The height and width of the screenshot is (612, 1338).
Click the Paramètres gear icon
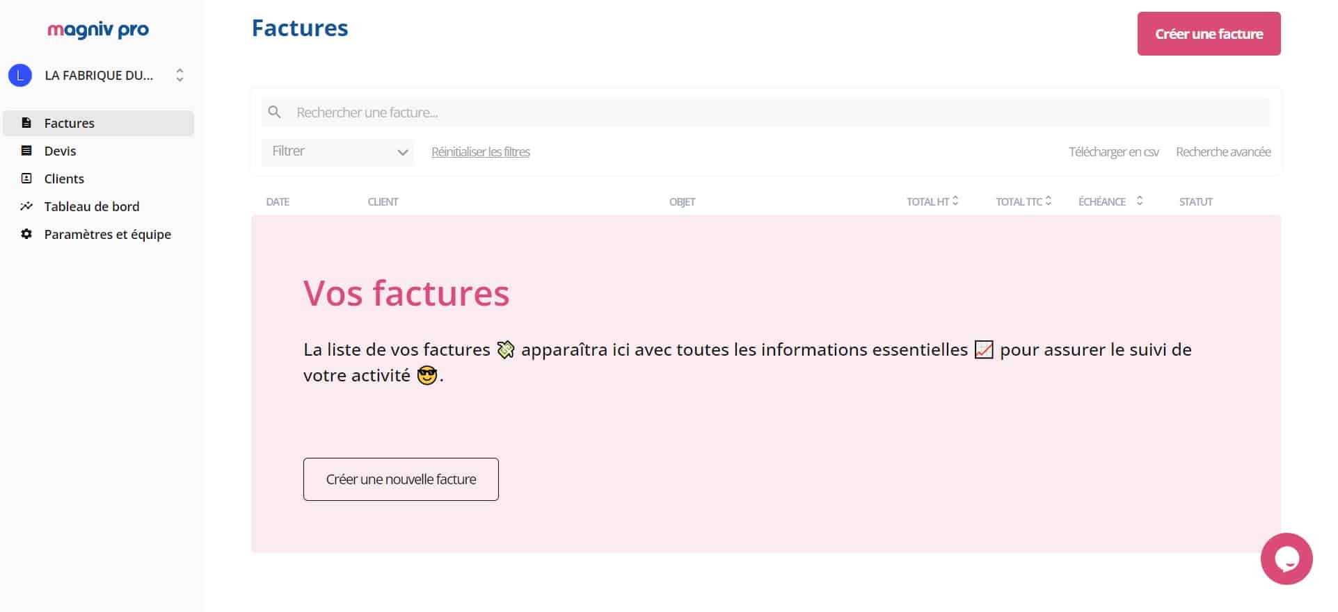click(26, 234)
